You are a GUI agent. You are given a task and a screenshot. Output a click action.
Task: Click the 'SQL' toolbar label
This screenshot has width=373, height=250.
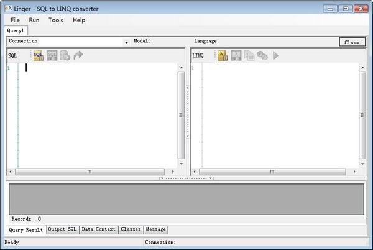[12, 56]
